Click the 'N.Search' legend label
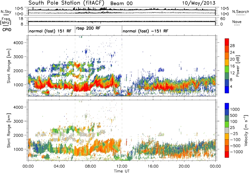Viewport: 249px width, 173px height. pos(240,12)
